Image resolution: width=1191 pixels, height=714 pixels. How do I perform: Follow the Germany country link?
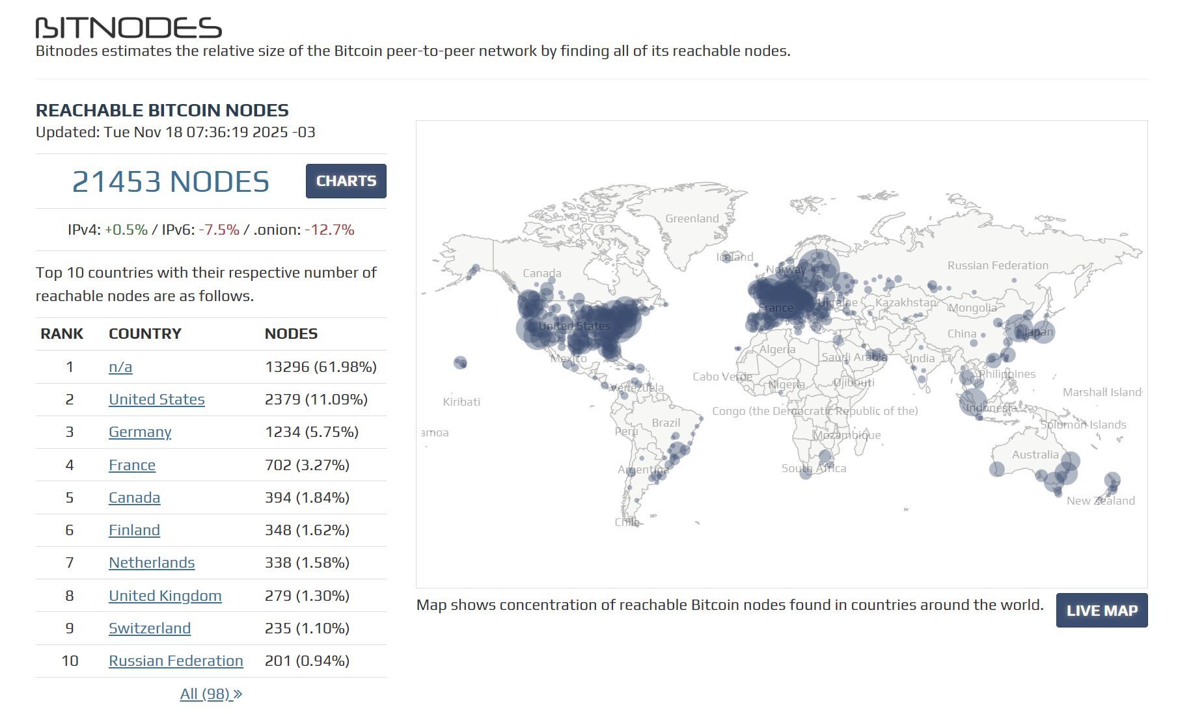point(140,432)
